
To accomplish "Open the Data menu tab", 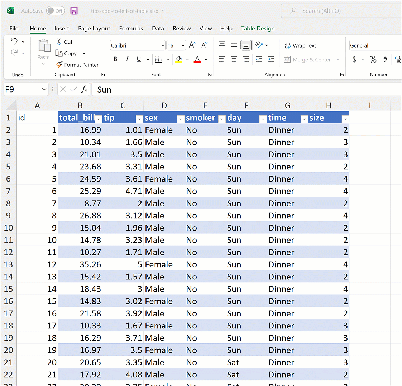I will [158, 28].
